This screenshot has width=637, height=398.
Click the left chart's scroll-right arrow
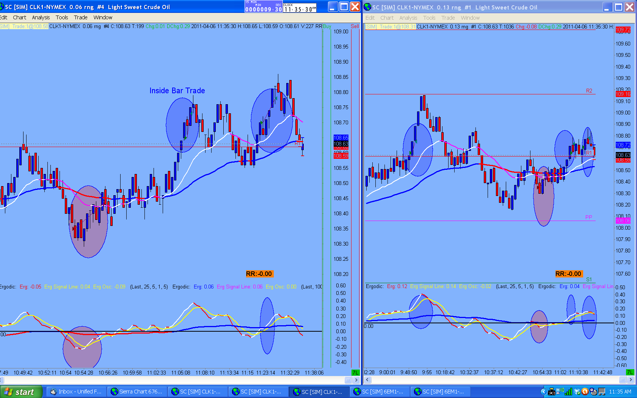[x=356, y=380]
